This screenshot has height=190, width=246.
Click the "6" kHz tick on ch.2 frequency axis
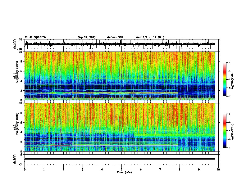point(21,123)
